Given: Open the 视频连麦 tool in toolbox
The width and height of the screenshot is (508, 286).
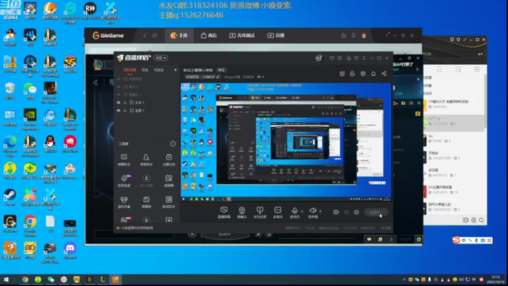Looking at the screenshot, I should click(124, 181).
